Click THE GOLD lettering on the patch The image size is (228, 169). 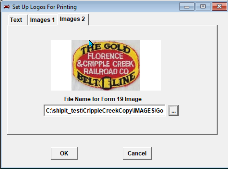(105, 48)
